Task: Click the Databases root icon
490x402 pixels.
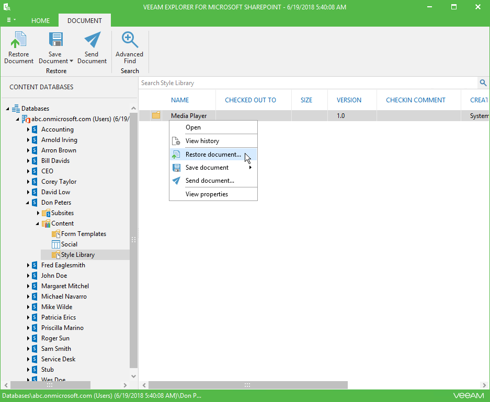Action: [16, 109]
